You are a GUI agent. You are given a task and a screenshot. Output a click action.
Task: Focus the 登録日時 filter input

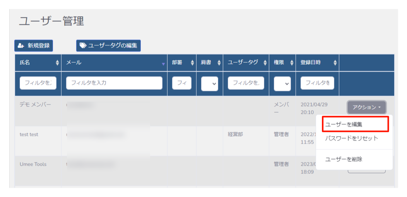pos(317,83)
